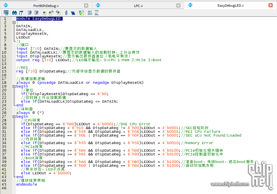Click the '//Memory Error' comment
This screenshot has height=194, width=277.
pyautogui.click(x=197, y=143)
